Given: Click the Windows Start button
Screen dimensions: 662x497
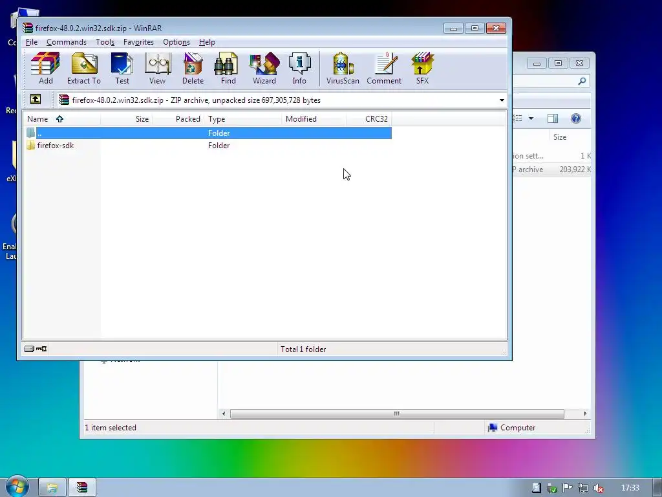Looking at the screenshot, I should point(17,487).
